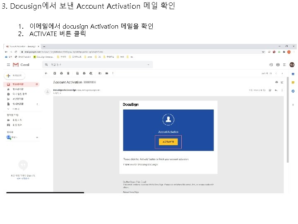Go back to inbox with back arrow
Image resolution: width=298 pixels, height=224 pixels.
[46, 73]
